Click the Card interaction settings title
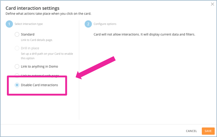217x137 pixels. pos(32,8)
